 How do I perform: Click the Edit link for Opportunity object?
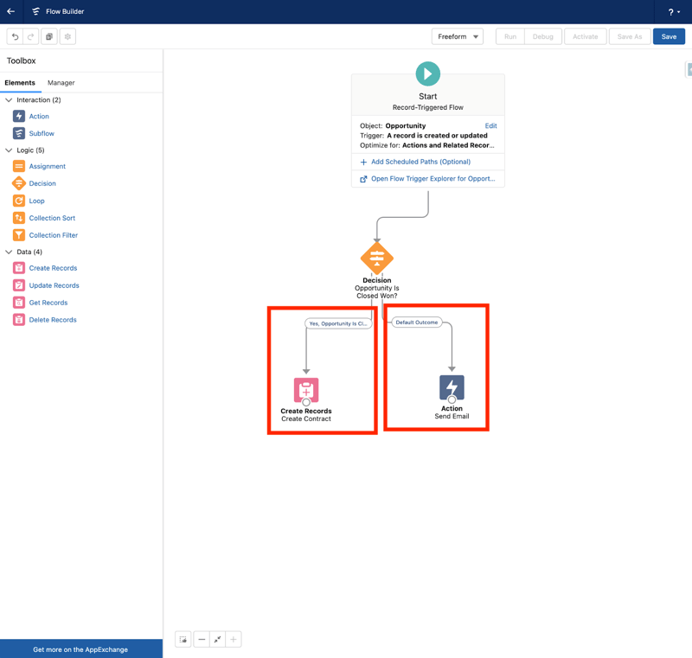pyautogui.click(x=491, y=125)
